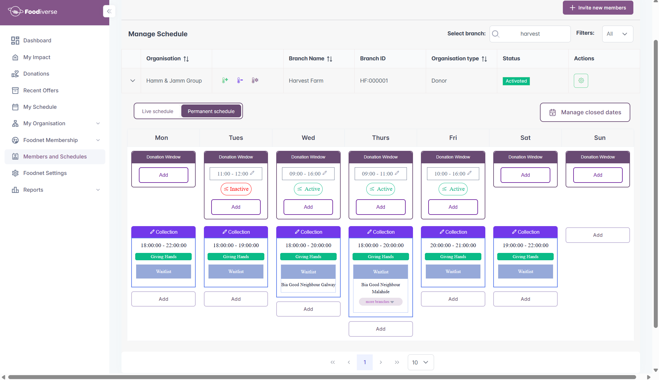This screenshot has height=380, width=659.
Task: Toggle Tuesday Inactive status badge
Action: pos(236,189)
